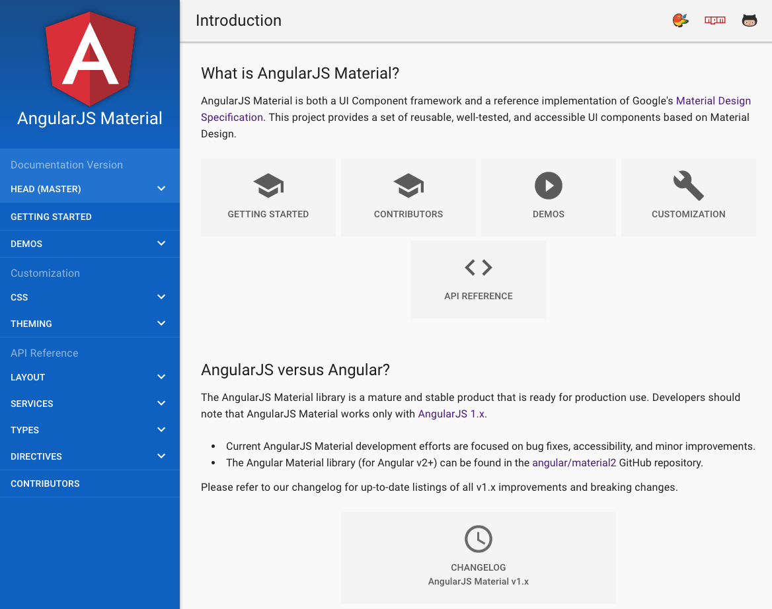
Task: Click the GETTING STARTED card label
Action: point(268,214)
